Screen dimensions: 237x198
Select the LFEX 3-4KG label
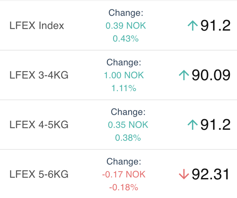tap(39, 75)
